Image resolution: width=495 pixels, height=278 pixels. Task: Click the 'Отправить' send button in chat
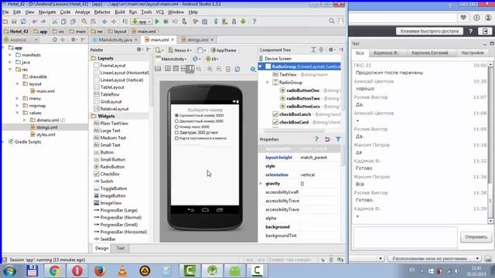(476, 237)
